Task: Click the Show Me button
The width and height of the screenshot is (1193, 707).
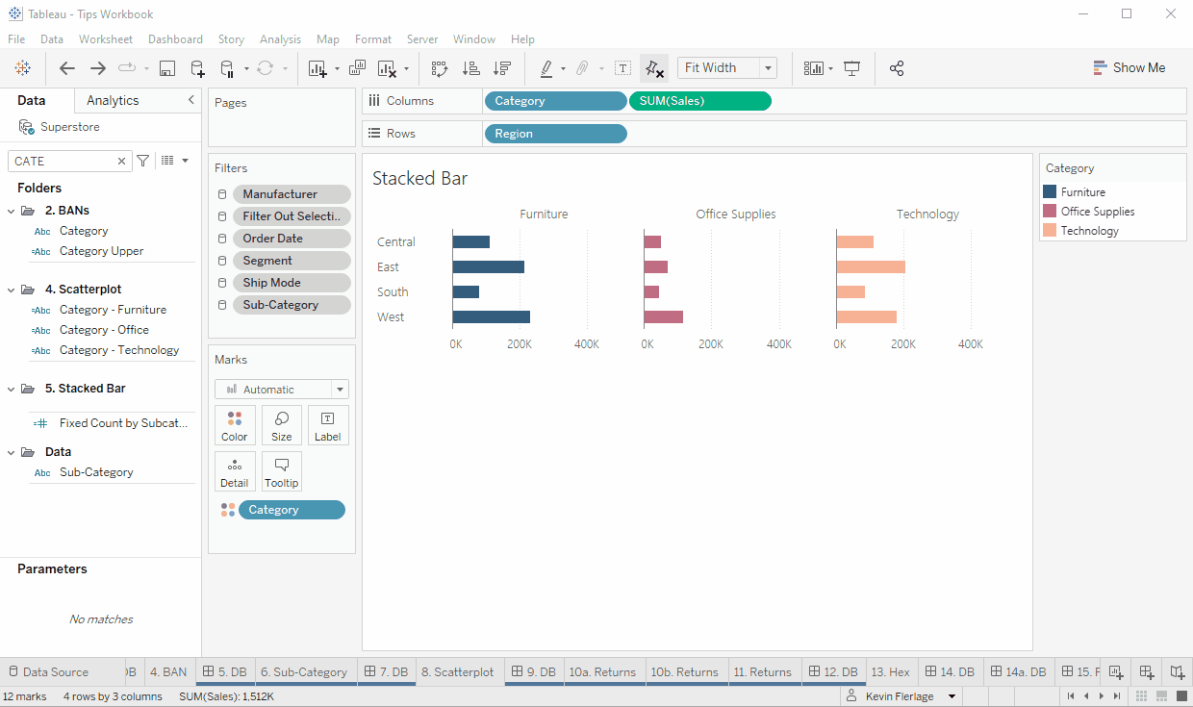Action: [1129, 68]
